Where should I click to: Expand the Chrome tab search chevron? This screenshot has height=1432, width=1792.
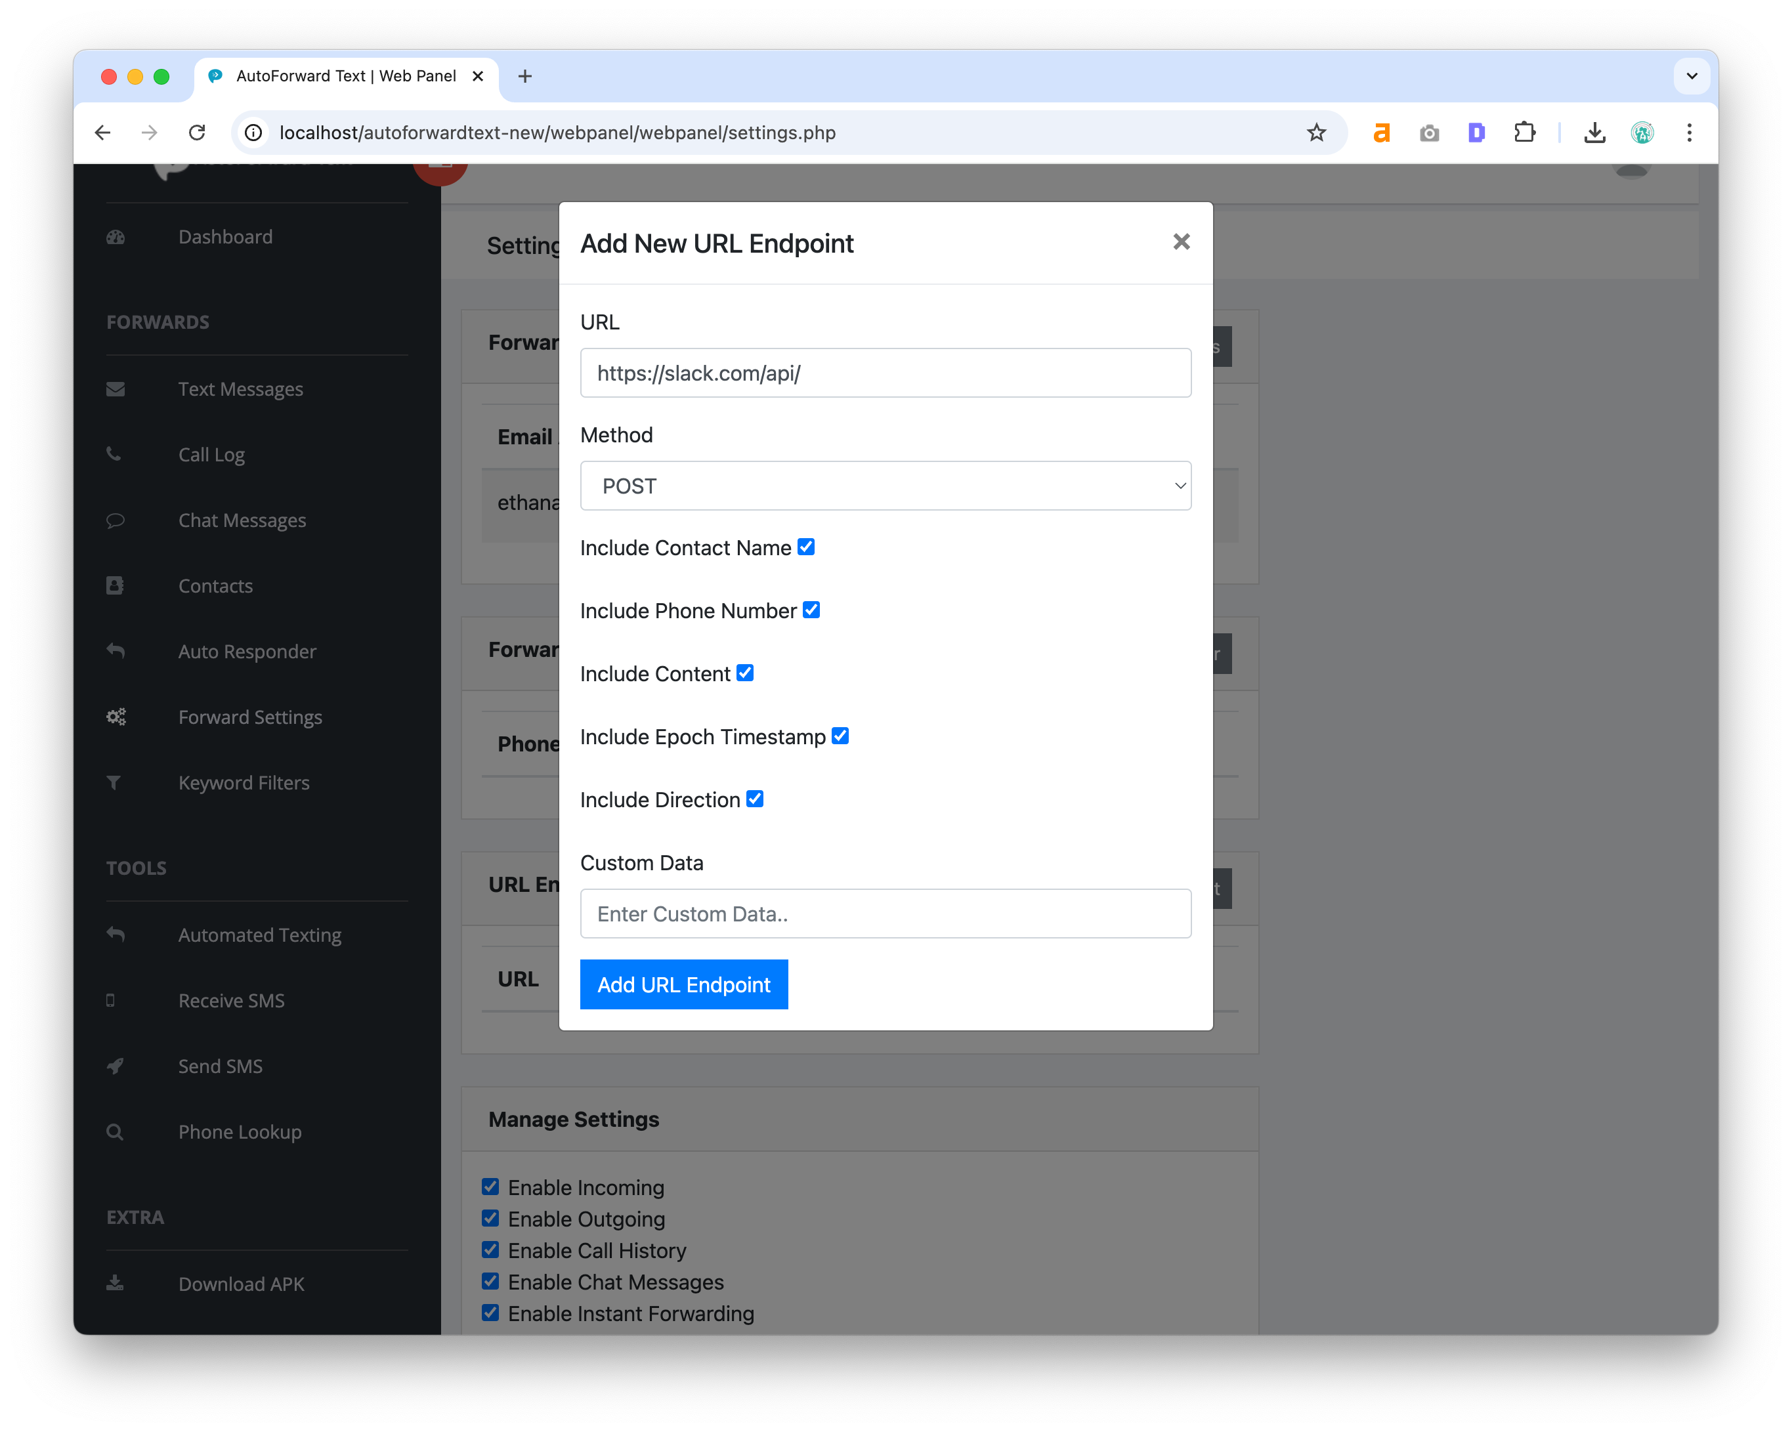[x=1691, y=77]
